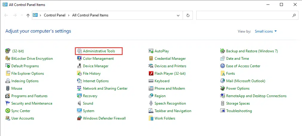
Task: Click the File History icon
Action: 79,74
